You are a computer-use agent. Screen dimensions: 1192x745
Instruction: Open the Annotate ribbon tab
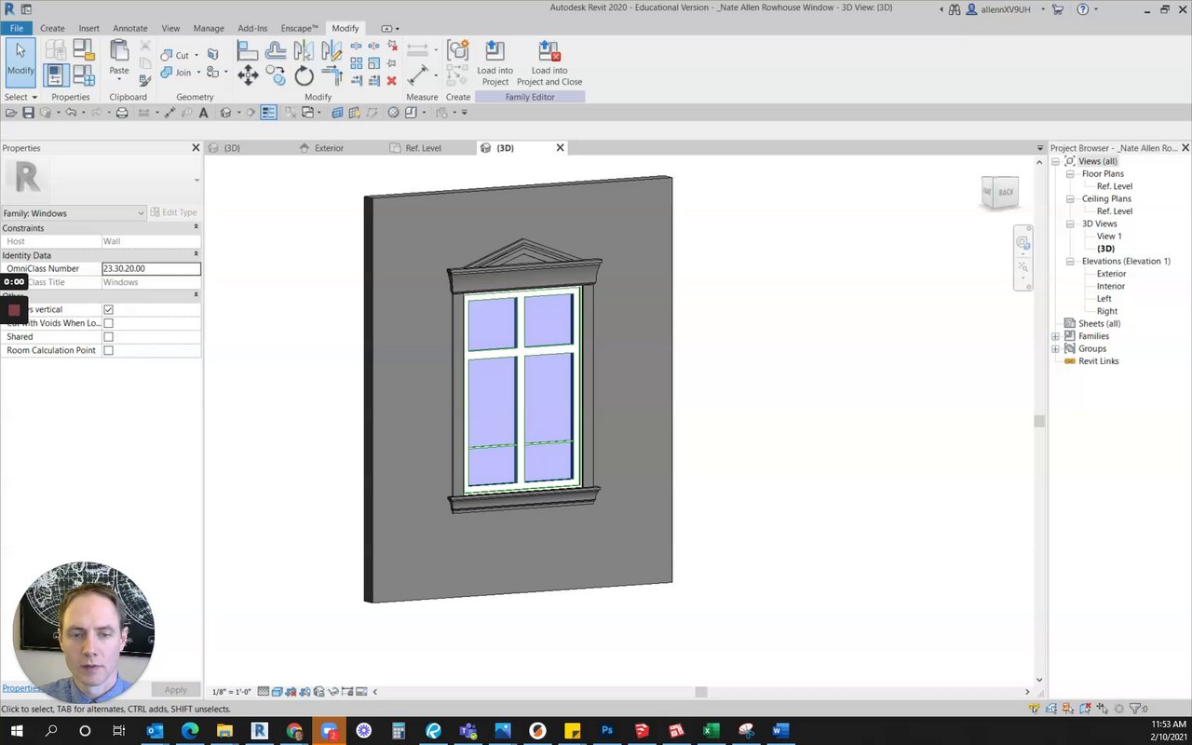(x=130, y=29)
